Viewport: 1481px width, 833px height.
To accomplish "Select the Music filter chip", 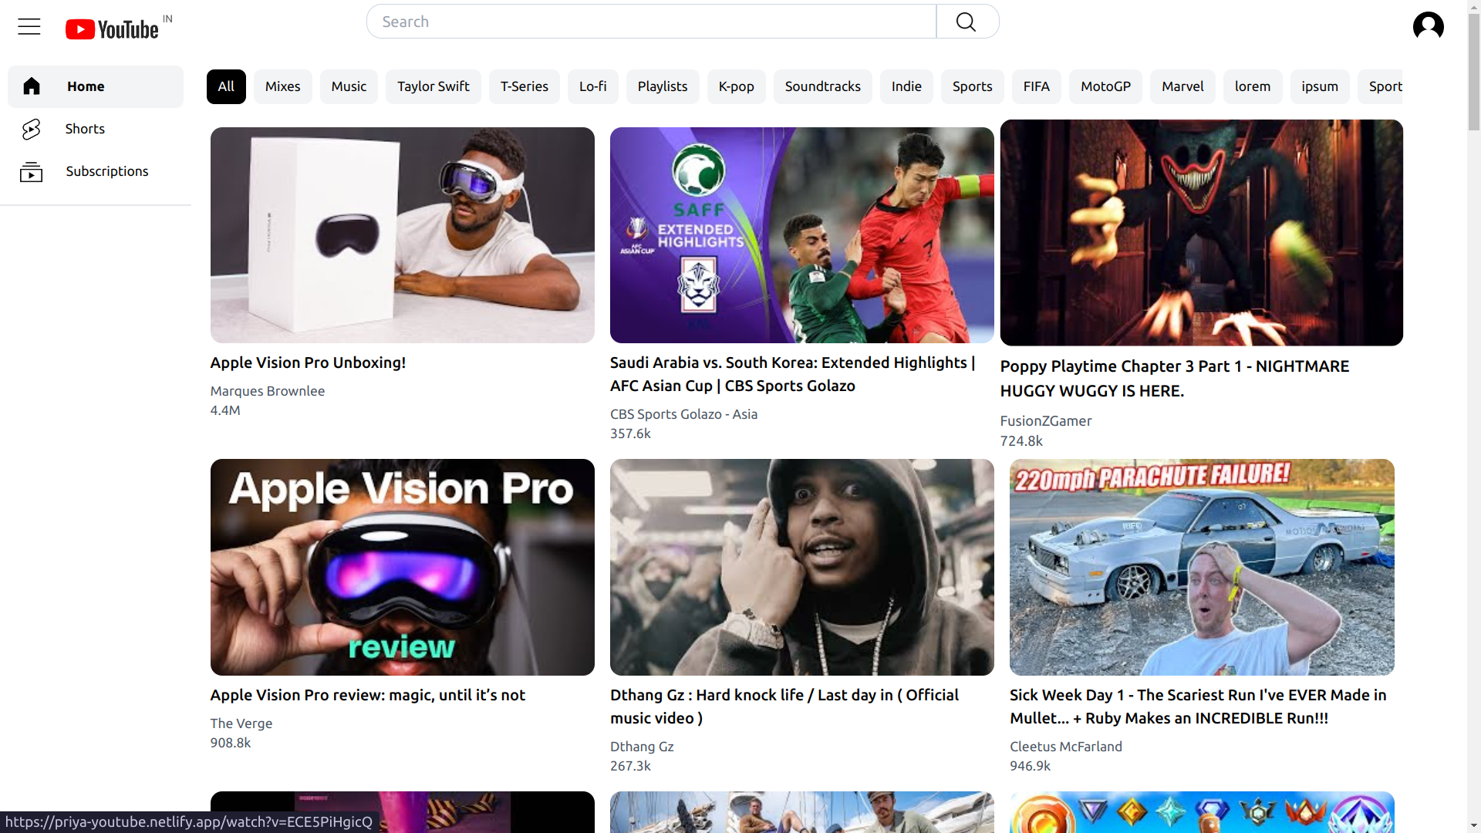I will coord(349,86).
